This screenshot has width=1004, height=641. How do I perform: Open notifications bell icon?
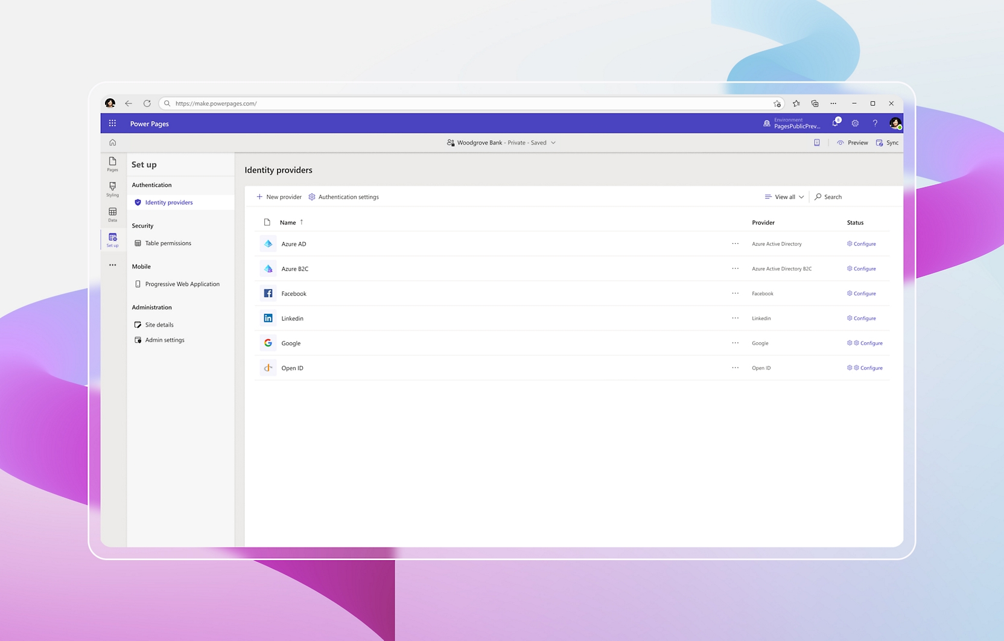coord(836,123)
